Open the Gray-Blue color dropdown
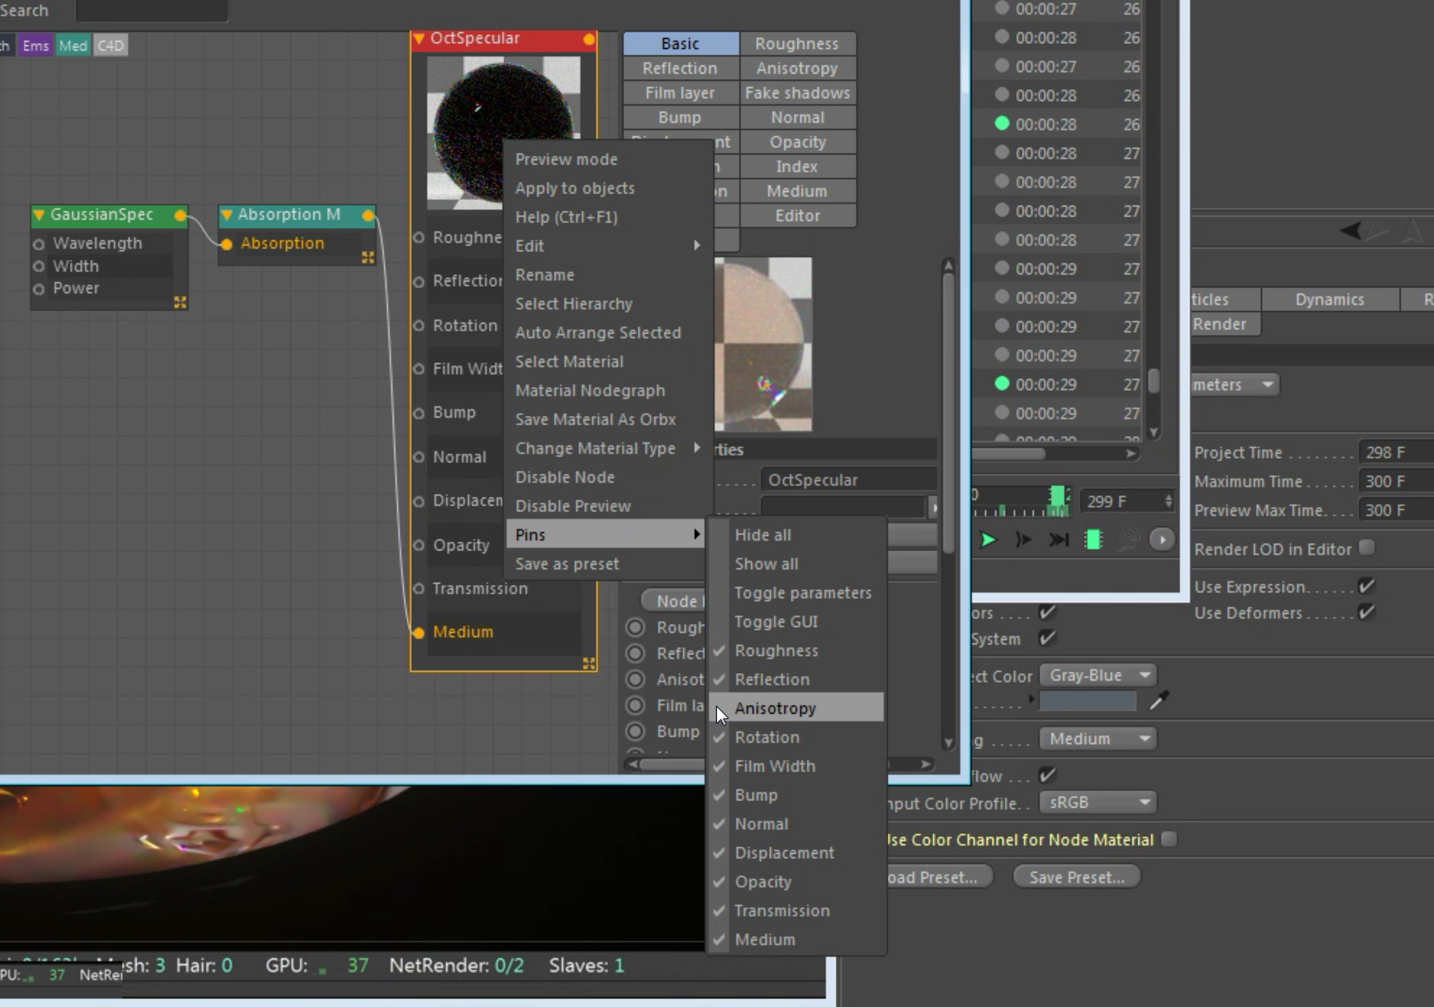The image size is (1434, 1007). pos(1098,675)
